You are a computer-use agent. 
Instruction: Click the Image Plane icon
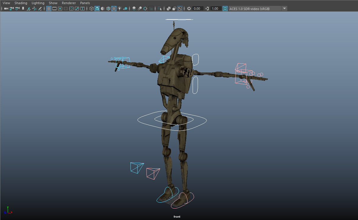point(29,9)
